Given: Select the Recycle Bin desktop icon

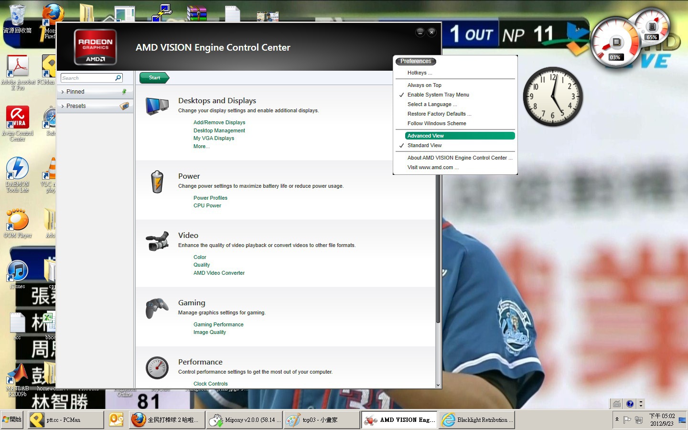Looking at the screenshot, I should [17, 19].
